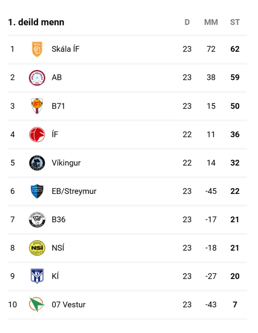Viewport: 258px width, 333px height.
Task: Click the ST points column header
Action: point(235,22)
